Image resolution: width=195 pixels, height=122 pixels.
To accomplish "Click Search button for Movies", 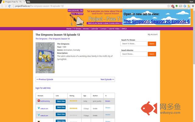I will (152, 54).
